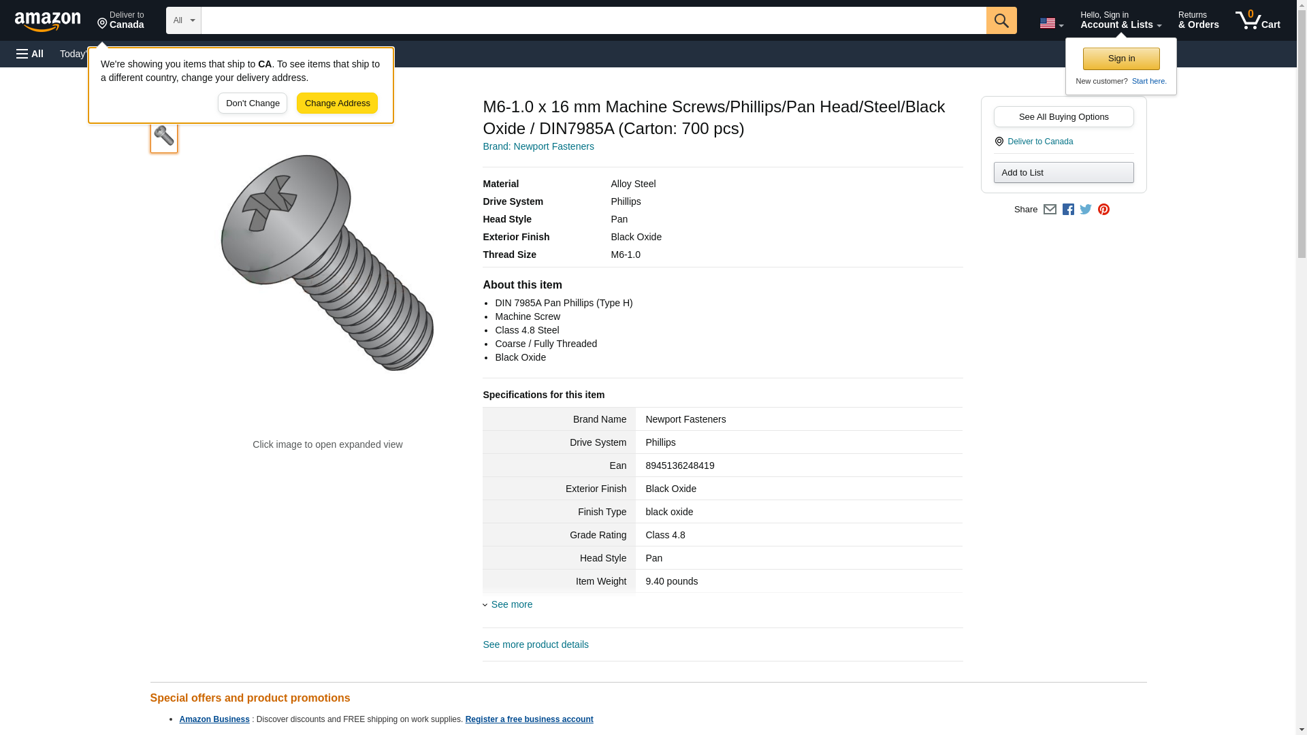This screenshot has width=1307, height=735.
Task: Expand the Account & Lists menu
Action: (x=1120, y=20)
